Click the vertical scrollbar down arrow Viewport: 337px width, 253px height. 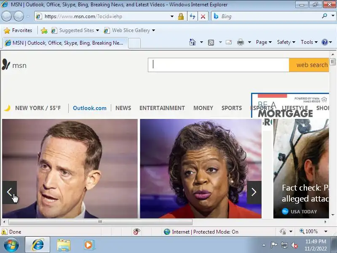click(333, 215)
